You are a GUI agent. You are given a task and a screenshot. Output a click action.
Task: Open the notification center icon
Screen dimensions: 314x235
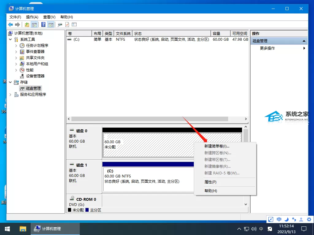[x=304, y=229]
